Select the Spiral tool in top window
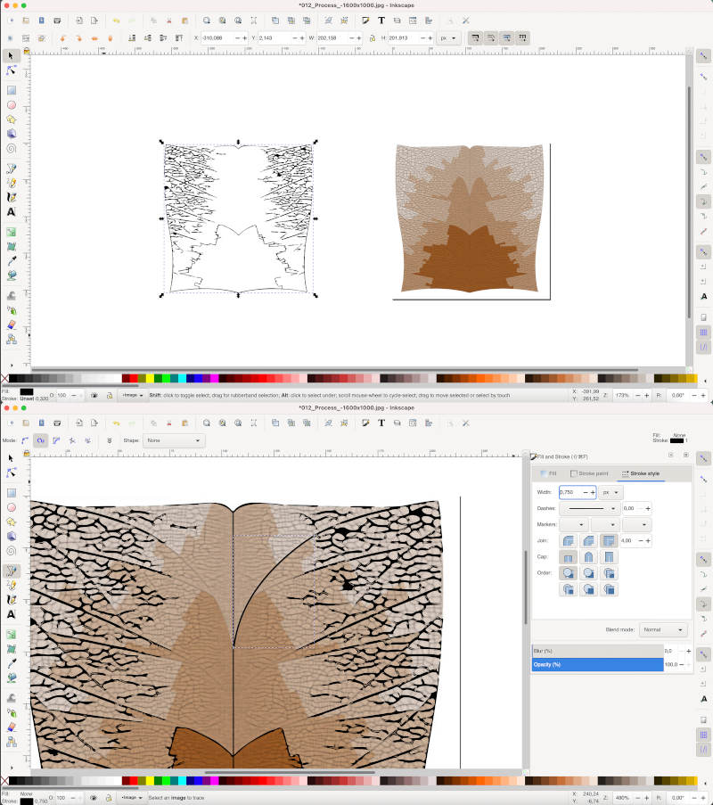 point(11,148)
